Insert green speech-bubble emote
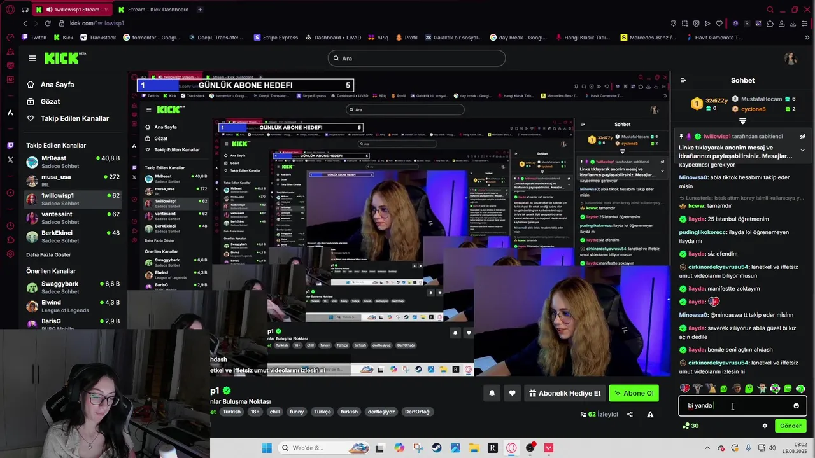This screenshot has height=458, width=815. tap(788, 388)
